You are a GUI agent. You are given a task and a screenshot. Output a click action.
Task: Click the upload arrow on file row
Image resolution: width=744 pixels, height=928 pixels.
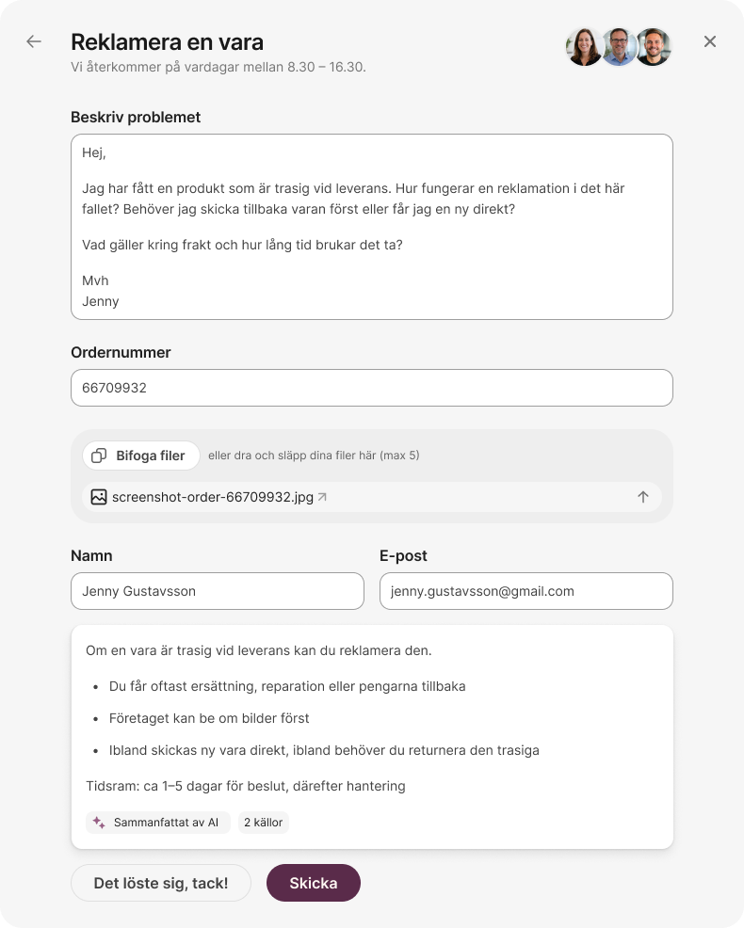pos(643,497)
